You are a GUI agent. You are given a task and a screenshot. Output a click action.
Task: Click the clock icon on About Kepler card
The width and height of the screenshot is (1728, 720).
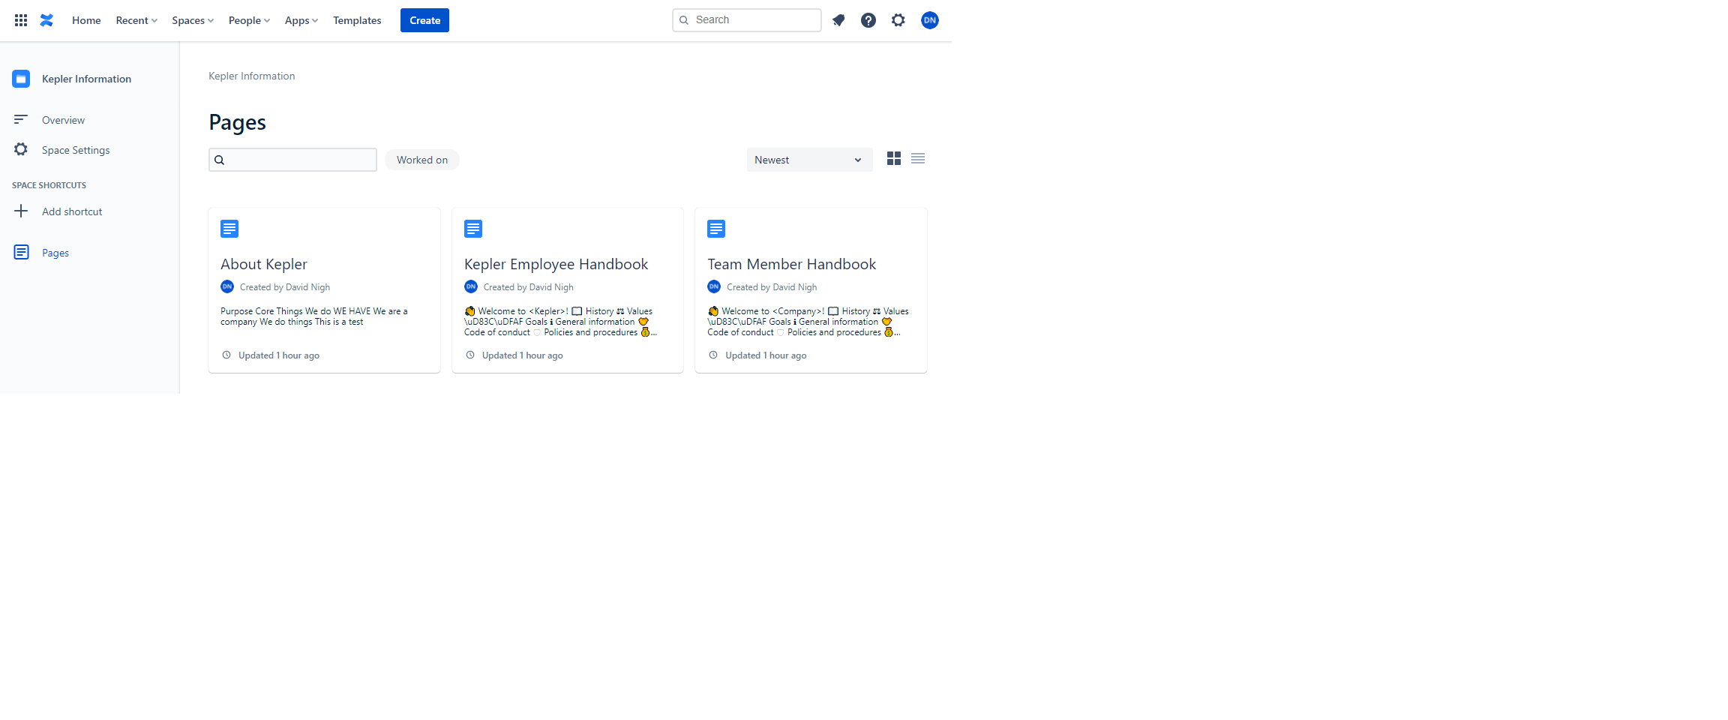tap(226, 355)
